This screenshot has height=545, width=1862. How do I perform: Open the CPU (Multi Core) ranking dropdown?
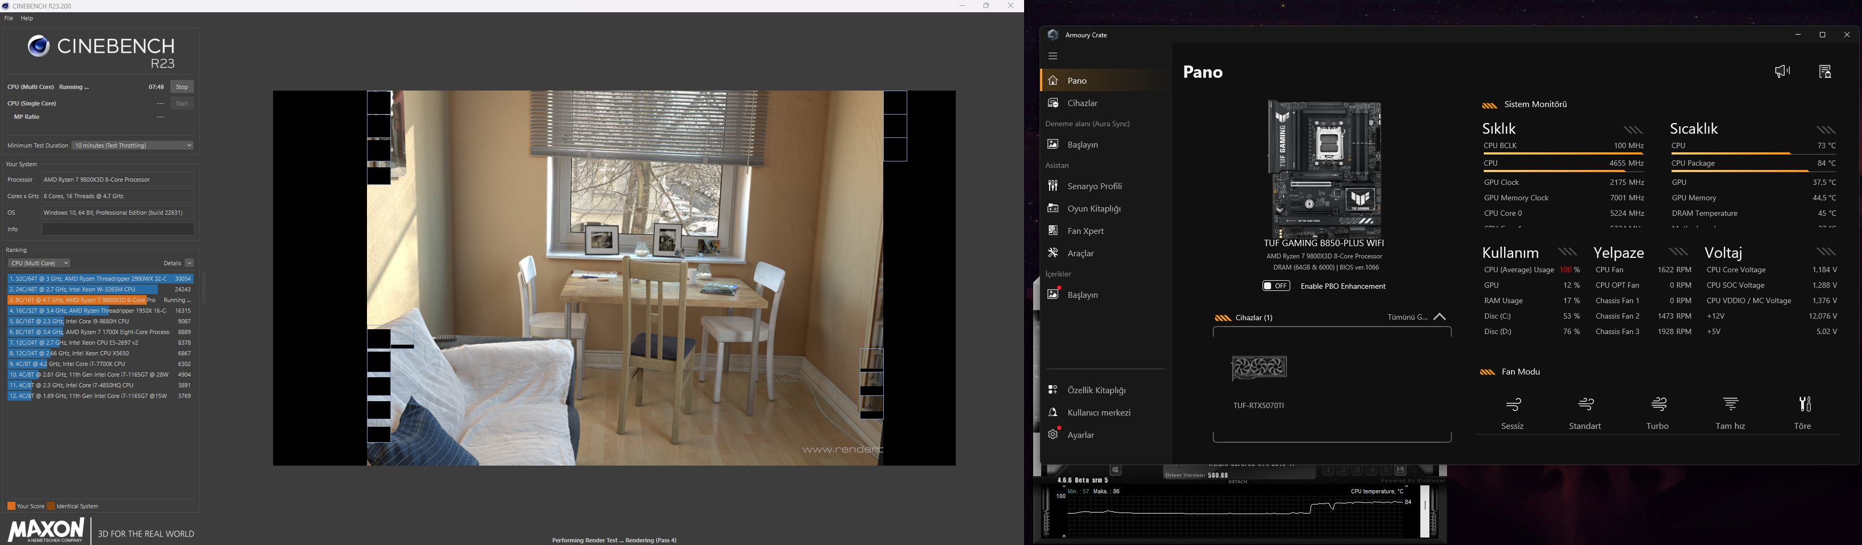click(x=39, y=264)
